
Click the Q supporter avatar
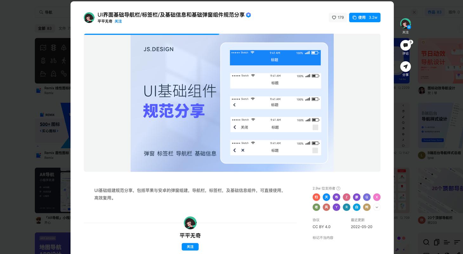(367, 197)
